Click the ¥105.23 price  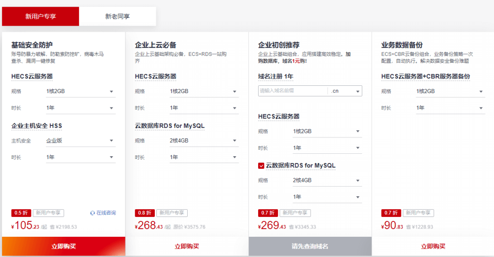25,226
